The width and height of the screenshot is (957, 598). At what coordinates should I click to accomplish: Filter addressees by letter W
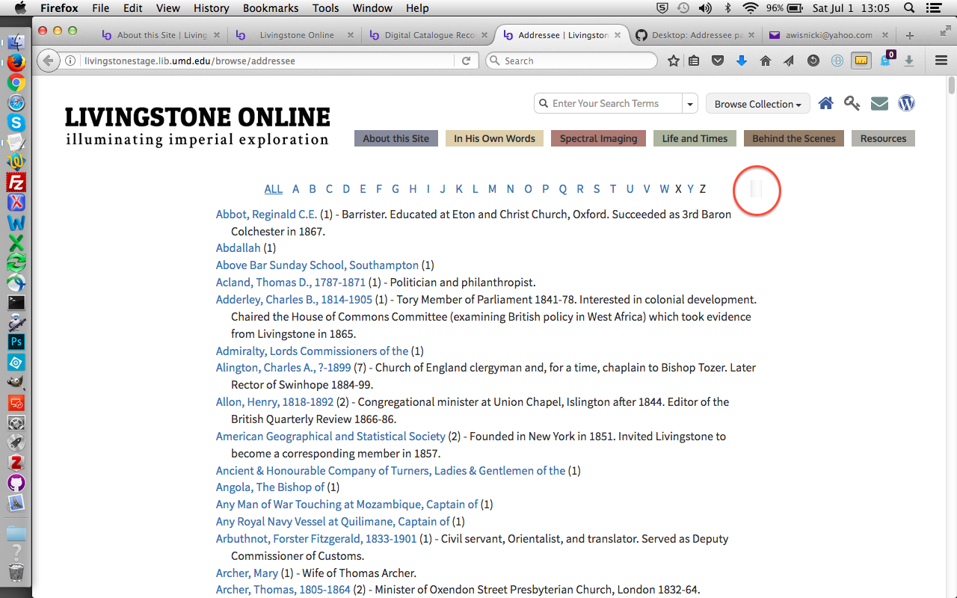click(664, 189)
